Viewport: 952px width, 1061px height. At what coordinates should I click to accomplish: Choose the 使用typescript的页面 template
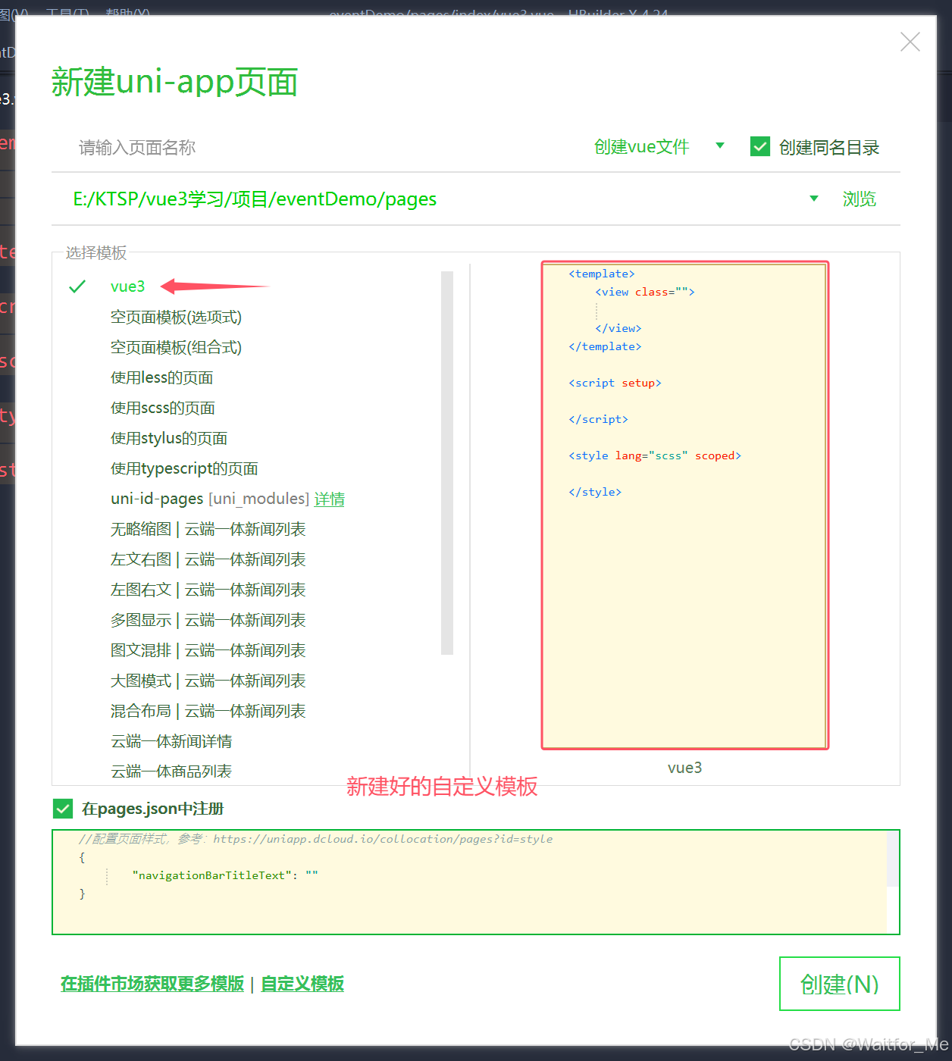coord(184,468)
